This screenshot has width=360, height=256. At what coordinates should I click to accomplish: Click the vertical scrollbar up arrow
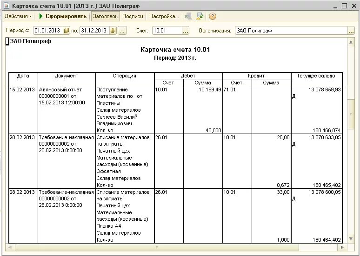pyautogui.click(x=351, y=42)
